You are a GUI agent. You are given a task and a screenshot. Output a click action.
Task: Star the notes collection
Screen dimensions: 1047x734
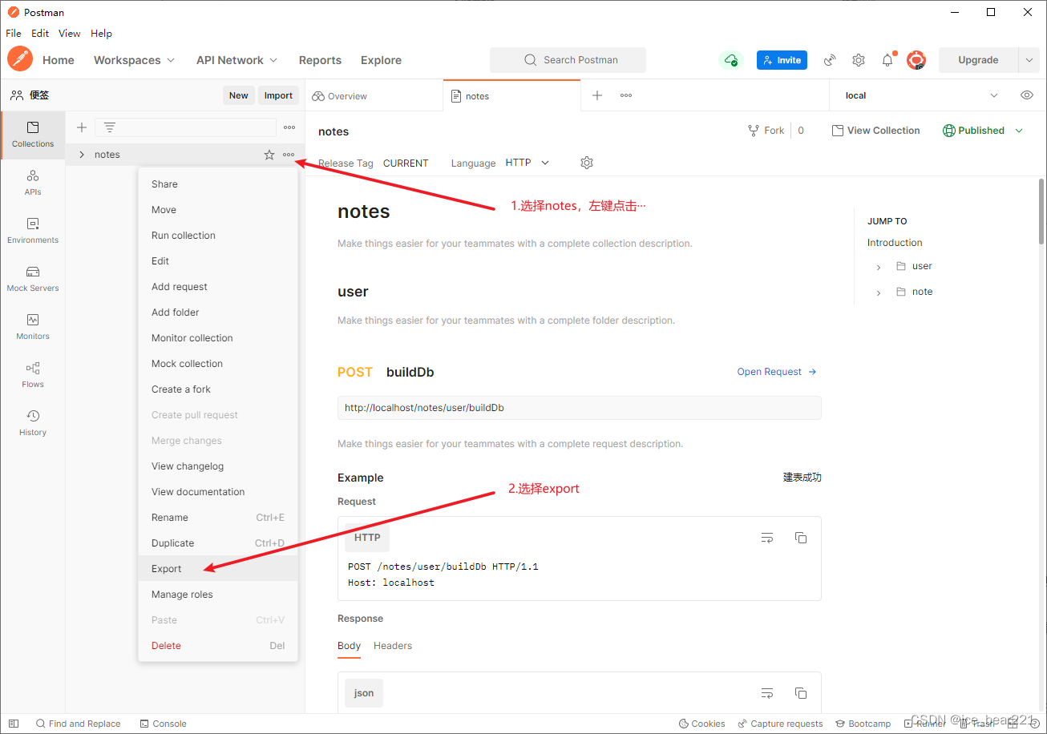coord(269,155)
